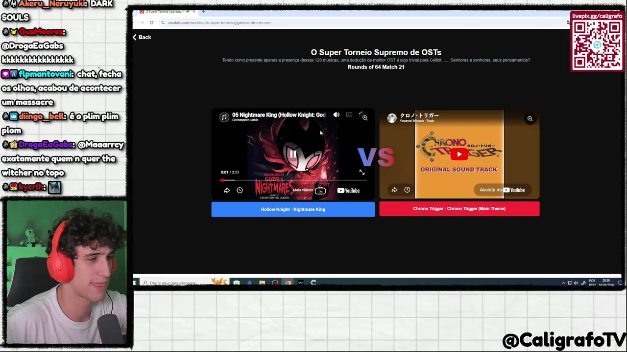Click Assista no YouTube button
This screenshot has height=352, width=627.
[x=502, y=190]
